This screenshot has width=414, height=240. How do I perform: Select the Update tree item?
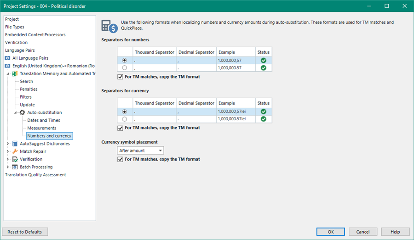click(x=27, y=105)
